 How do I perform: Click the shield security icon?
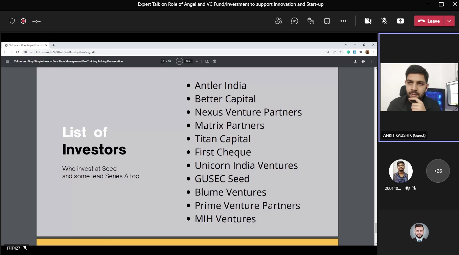12,21
